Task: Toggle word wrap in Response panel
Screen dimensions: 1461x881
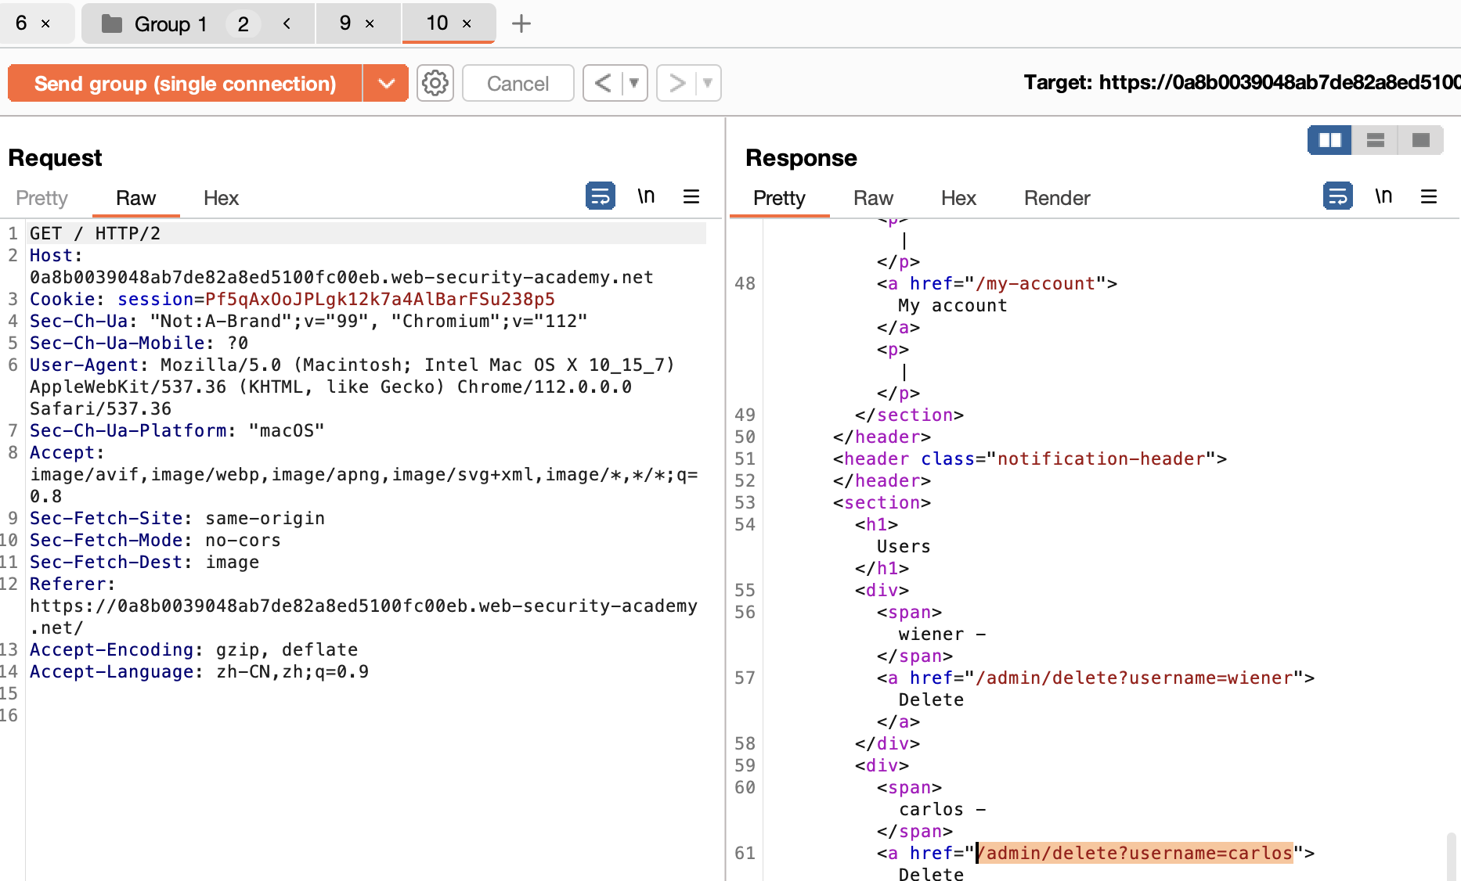Action: 1338,196
